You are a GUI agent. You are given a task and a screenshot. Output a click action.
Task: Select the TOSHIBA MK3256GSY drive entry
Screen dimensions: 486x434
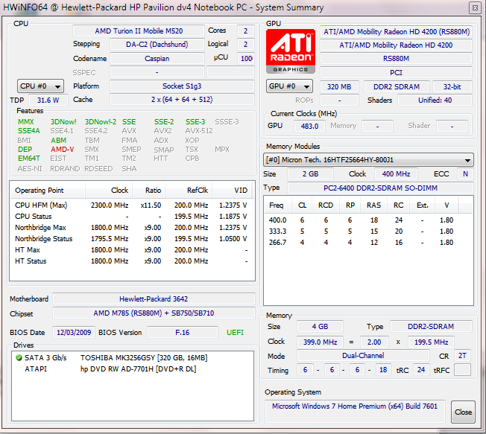pos(133,358)
